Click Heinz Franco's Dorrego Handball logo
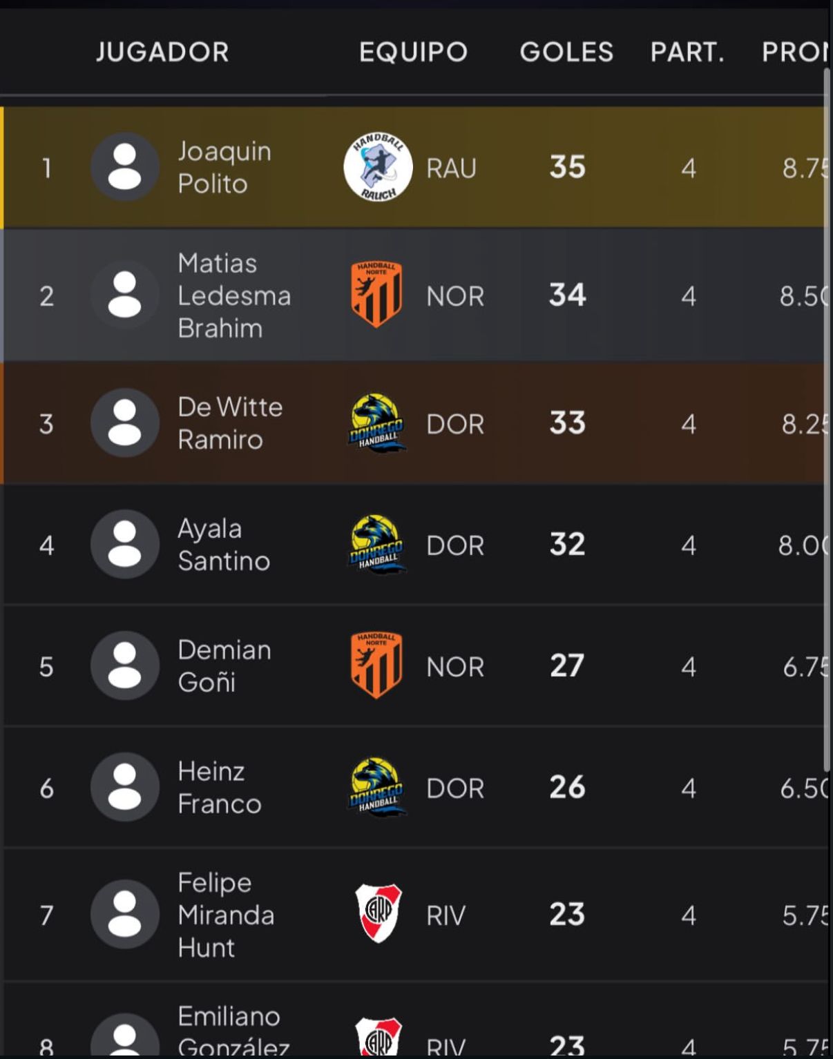The width and height of the screenshot is (833, 1059). pos(376,787)
